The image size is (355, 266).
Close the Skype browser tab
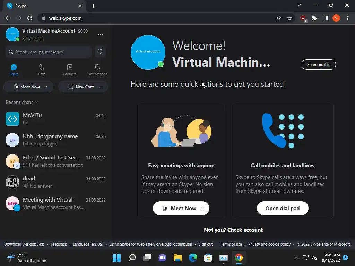[80, 6]
